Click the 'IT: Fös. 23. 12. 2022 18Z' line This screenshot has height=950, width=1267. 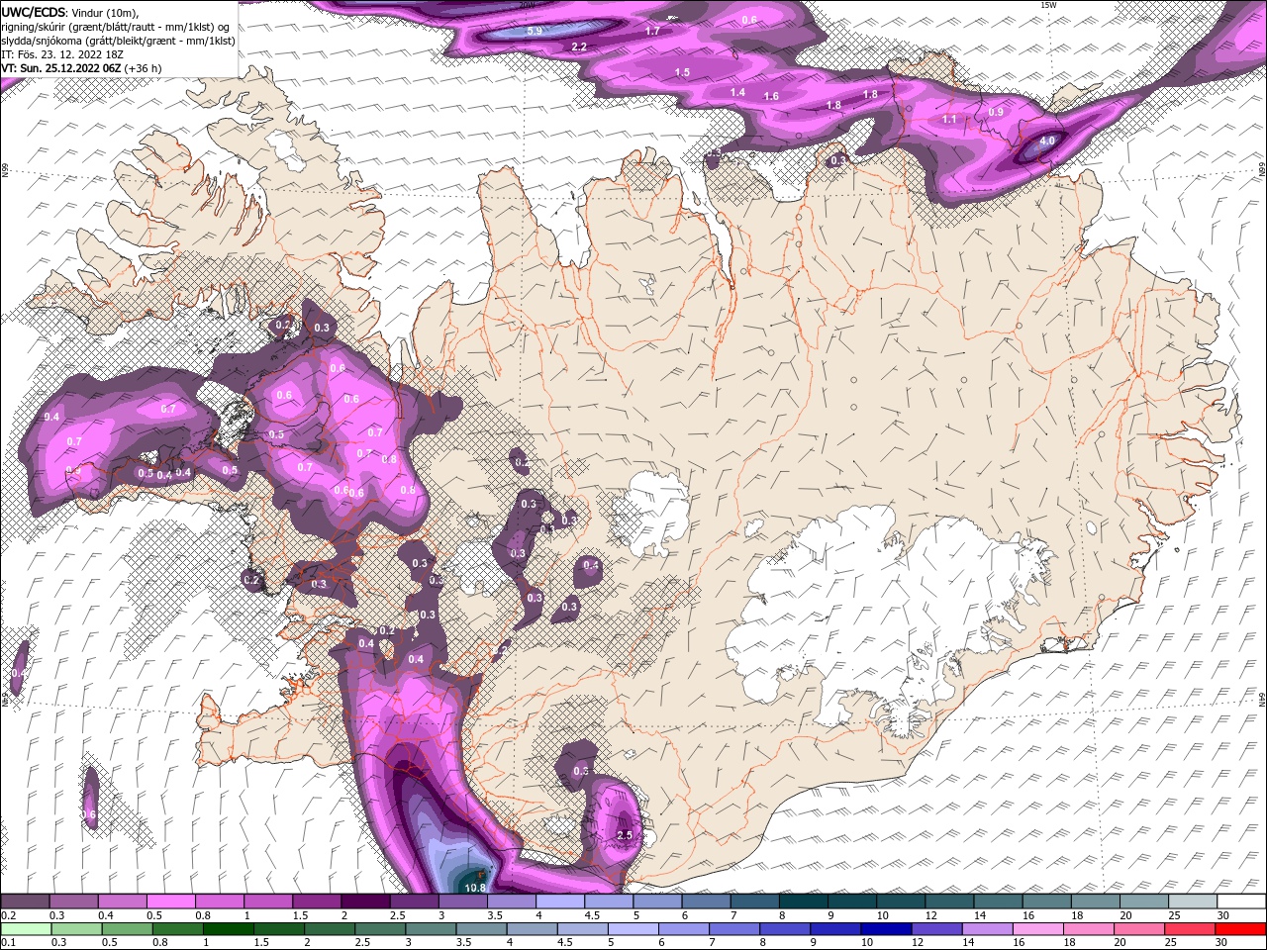pos(60,54)
